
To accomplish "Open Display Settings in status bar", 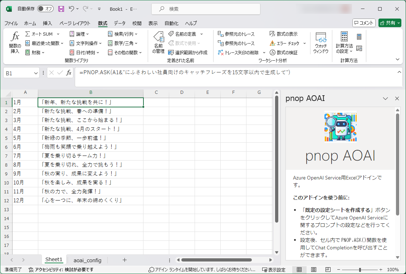I will point(274,270).
